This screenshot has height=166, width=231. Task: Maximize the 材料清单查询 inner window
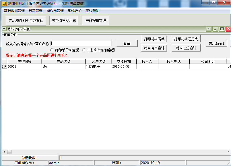tap(222, 29)
